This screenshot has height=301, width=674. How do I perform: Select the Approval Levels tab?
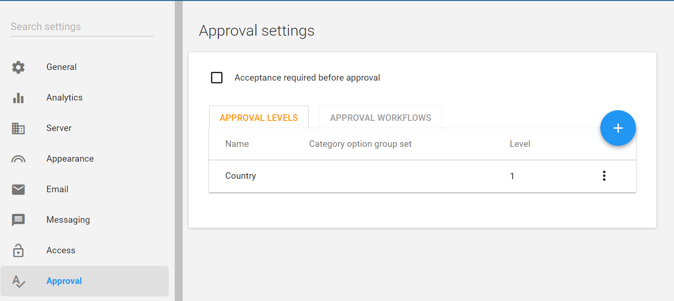[x=259, y=118]
